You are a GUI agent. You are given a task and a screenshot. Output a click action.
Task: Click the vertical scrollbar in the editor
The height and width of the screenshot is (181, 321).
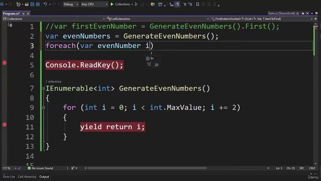(x=315, y=94)
